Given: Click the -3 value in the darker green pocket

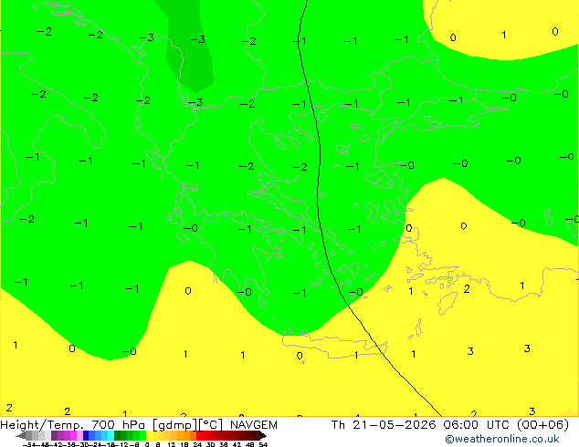Looking at the screenshot, I should click(x=198, y=39).
